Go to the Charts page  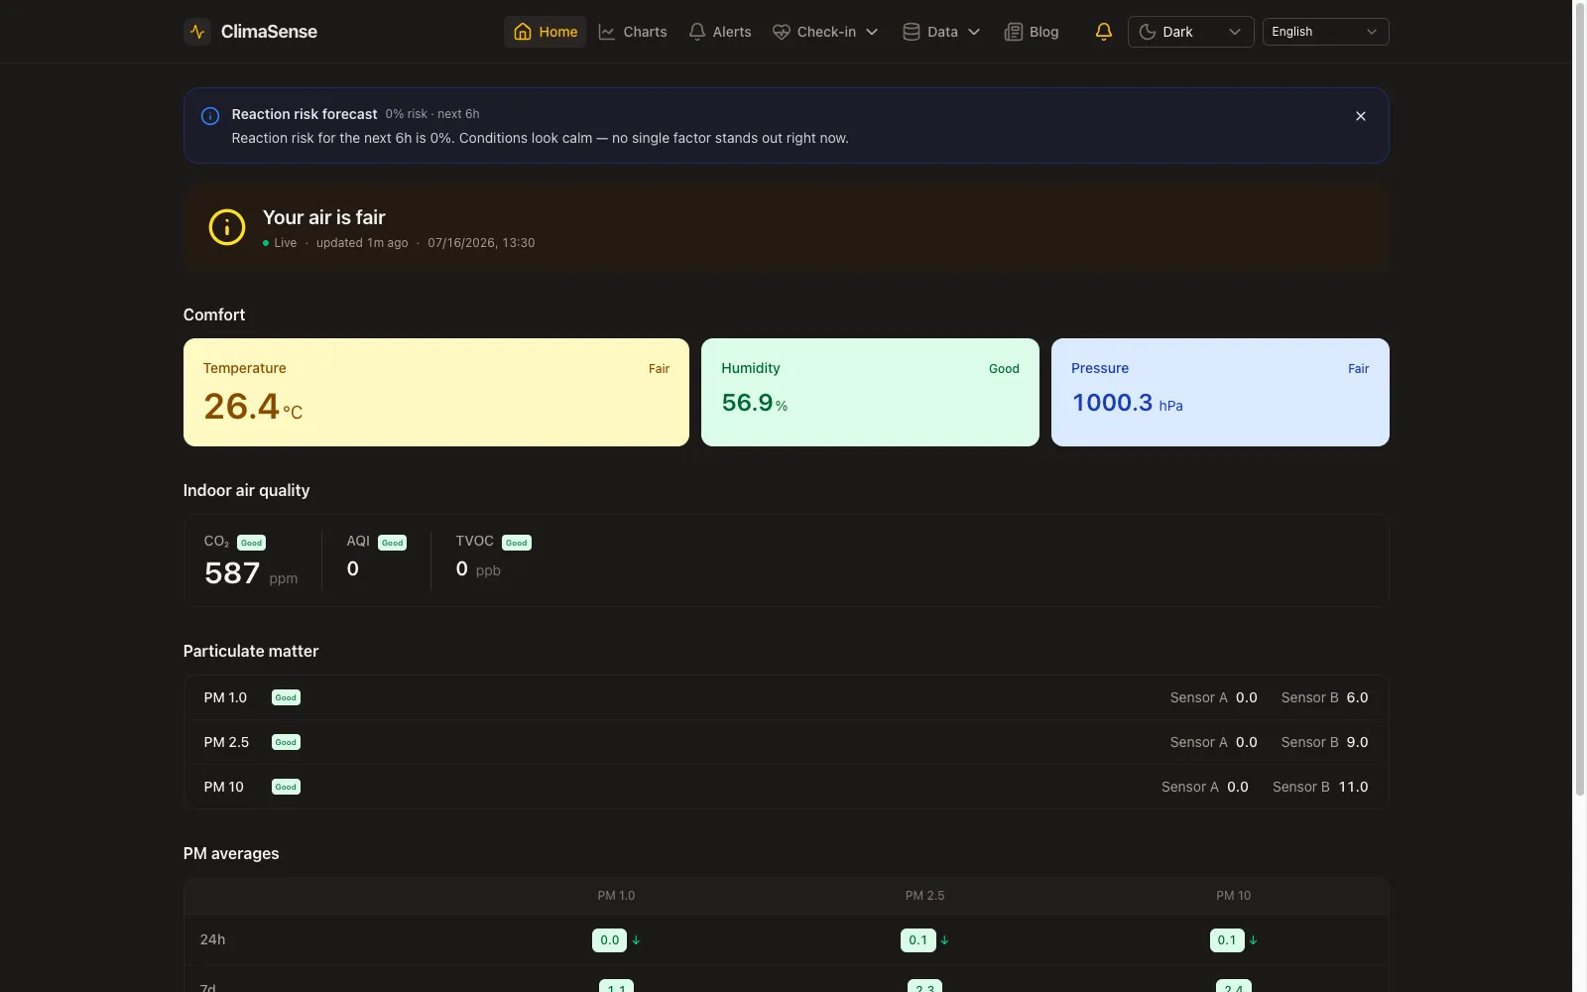pos(633,32)
